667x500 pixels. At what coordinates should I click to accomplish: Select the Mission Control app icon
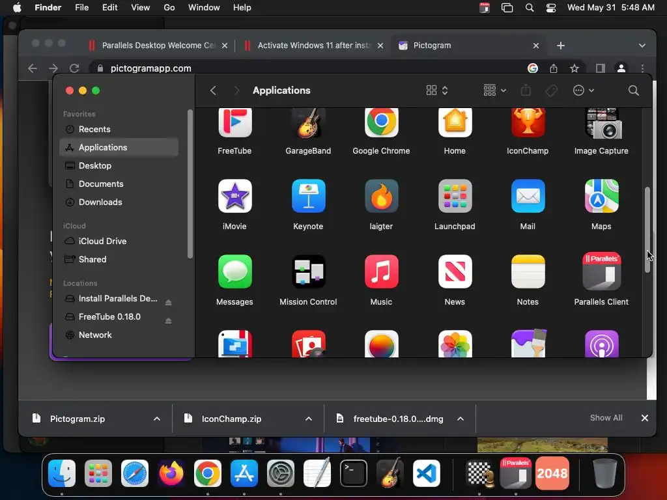pos(308,271)
